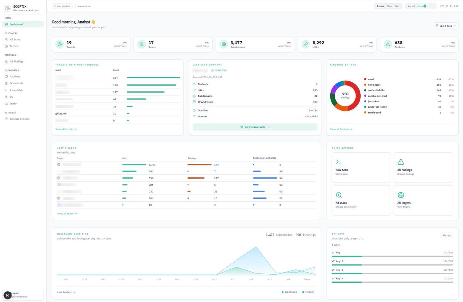This screenshot has height=302, width=463.
Task: Click the All targets globe icon in Quick Actions
Action: (400, 195)
